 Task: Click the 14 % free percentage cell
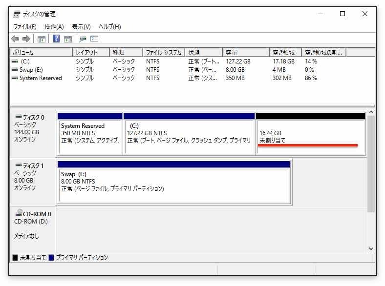pyautogui.click(x=311, y=61)
